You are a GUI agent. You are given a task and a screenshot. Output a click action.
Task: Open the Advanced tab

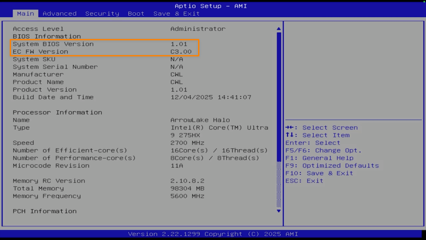pyautogui.click(x=60, y=14)
